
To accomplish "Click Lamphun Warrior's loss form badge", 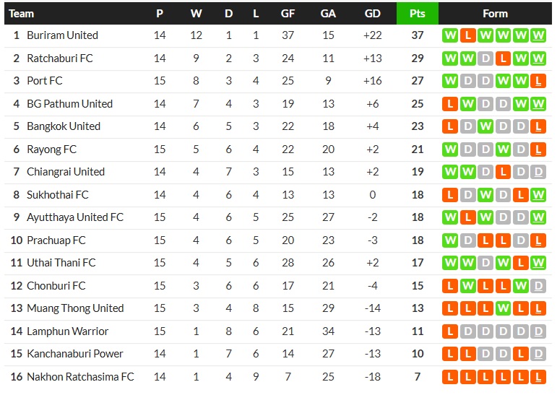I will tap(450, 331).
